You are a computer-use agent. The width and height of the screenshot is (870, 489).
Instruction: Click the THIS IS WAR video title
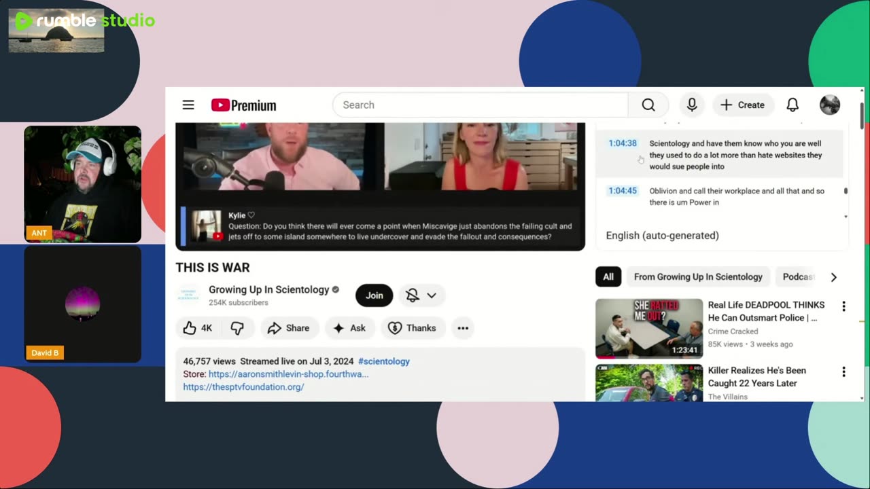pos(213,268)
